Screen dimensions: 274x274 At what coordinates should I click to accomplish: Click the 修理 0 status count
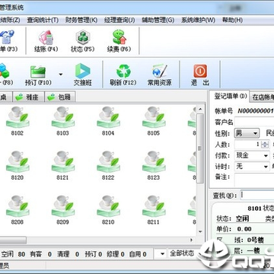(x=116, y=253)
